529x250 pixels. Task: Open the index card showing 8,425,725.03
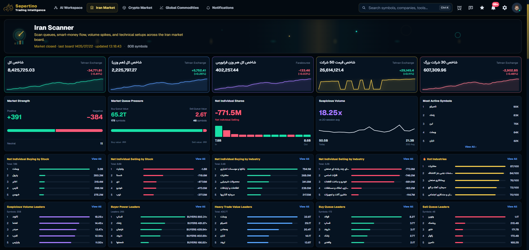click(x=55, y=75)
